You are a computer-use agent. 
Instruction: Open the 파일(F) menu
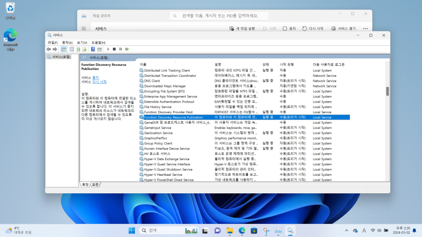pyautogui.click(x=52, y=43)
